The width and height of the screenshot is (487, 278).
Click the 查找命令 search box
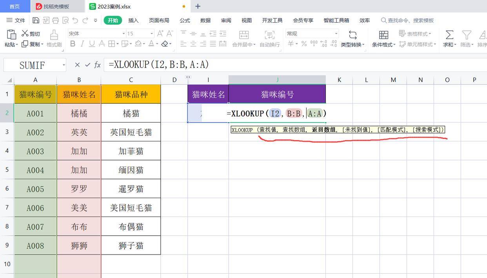tap(407, 20)
